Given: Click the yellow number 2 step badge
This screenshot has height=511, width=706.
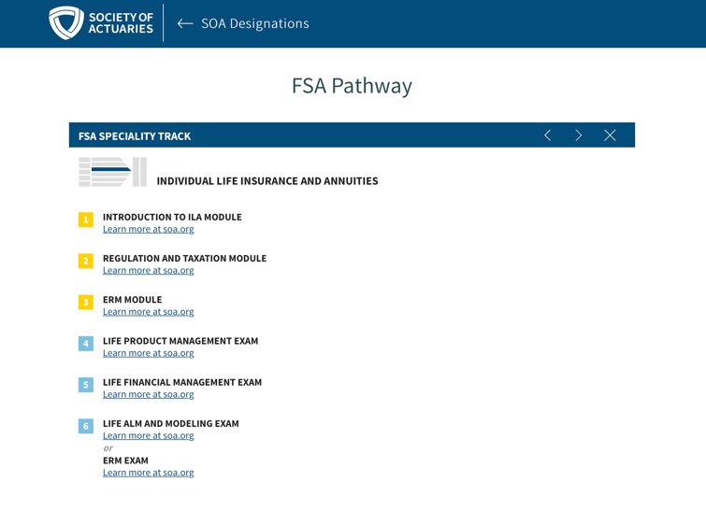Looking at the screenshot, I should coord(86,261).
